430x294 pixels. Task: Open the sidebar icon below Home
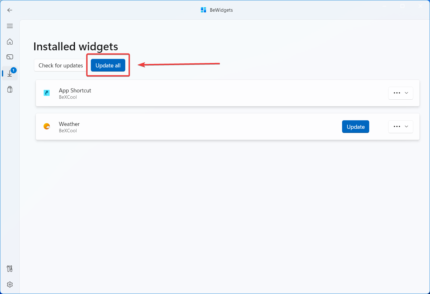[10, 57]
